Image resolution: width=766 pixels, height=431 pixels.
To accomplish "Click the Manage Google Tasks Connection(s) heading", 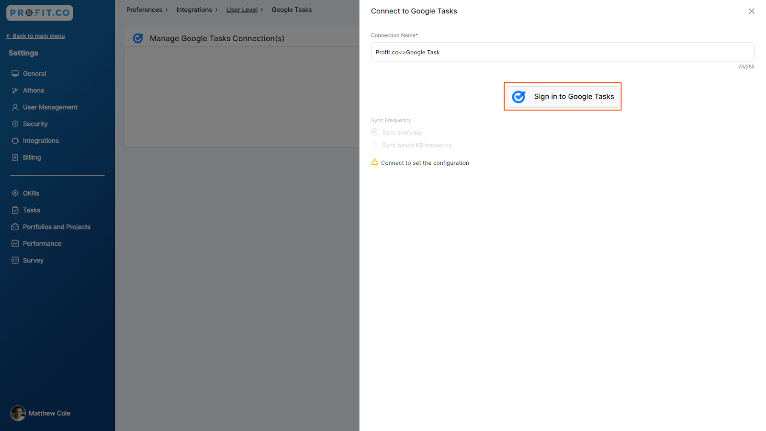I will pos(217,38).
